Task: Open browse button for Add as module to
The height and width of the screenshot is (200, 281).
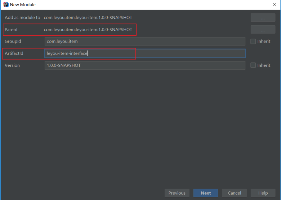Action: pyautogui.click(x=263, y=18)
